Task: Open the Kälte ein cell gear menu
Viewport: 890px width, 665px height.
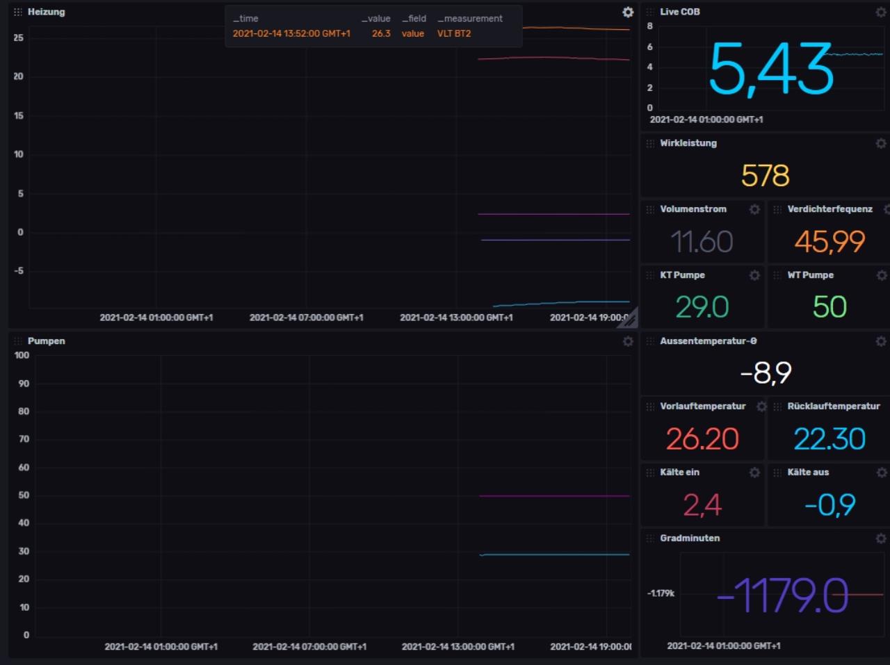Action: coord(754,473)
